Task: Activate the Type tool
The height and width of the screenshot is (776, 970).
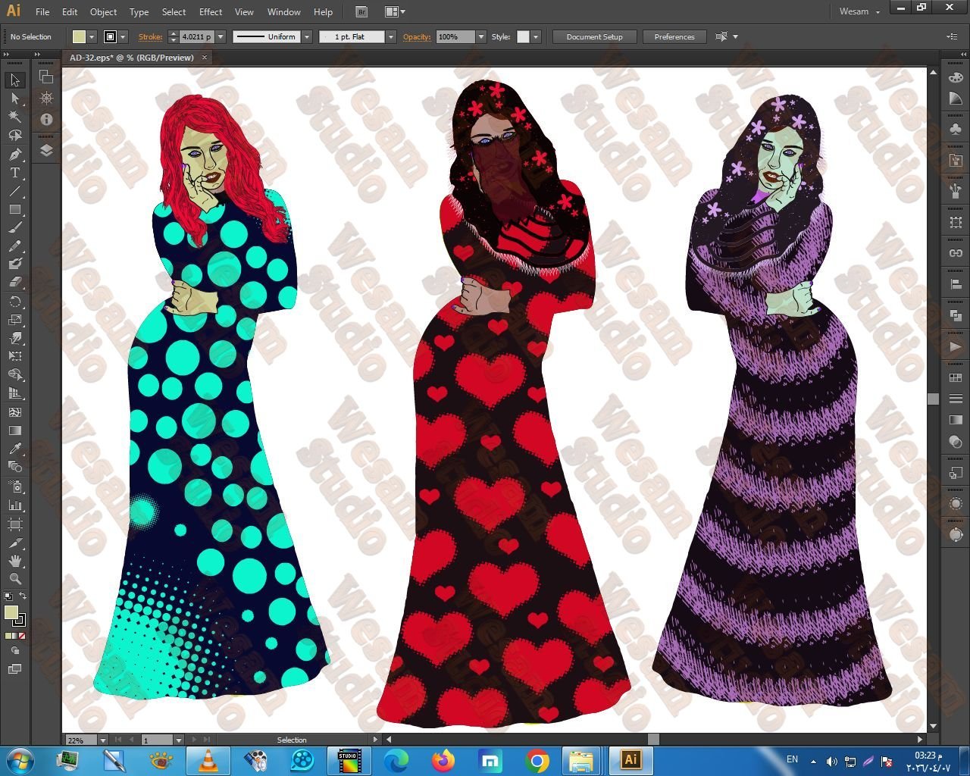Action: [x=15, y=173]
